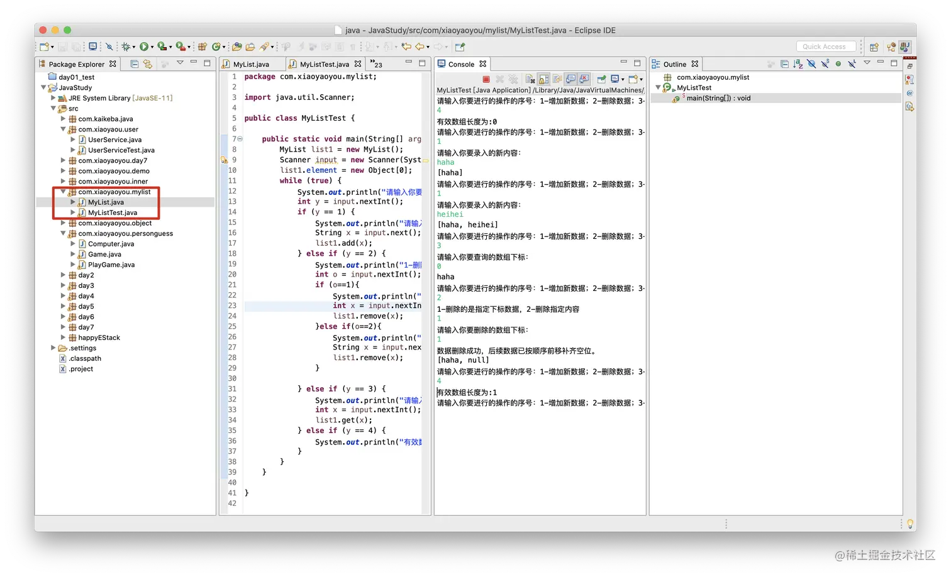Click Collapse All in Outline view
Image resolution: width=951 pixels, height=577 pixels.
tap(784, 64)
